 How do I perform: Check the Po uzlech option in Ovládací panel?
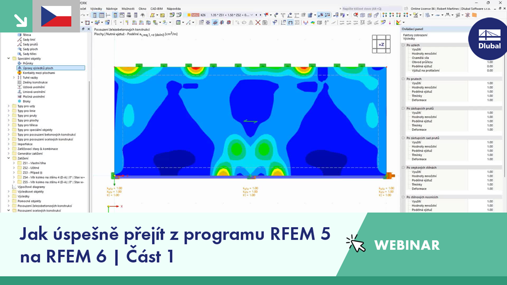pyautogui.click(x=403, y=46)
